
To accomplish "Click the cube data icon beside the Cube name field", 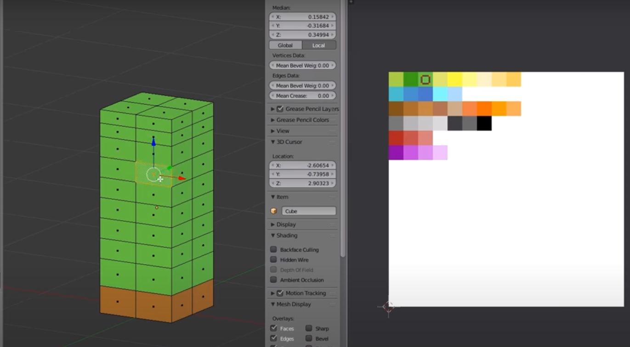I will pyautogui.click(x=274, y=210).
